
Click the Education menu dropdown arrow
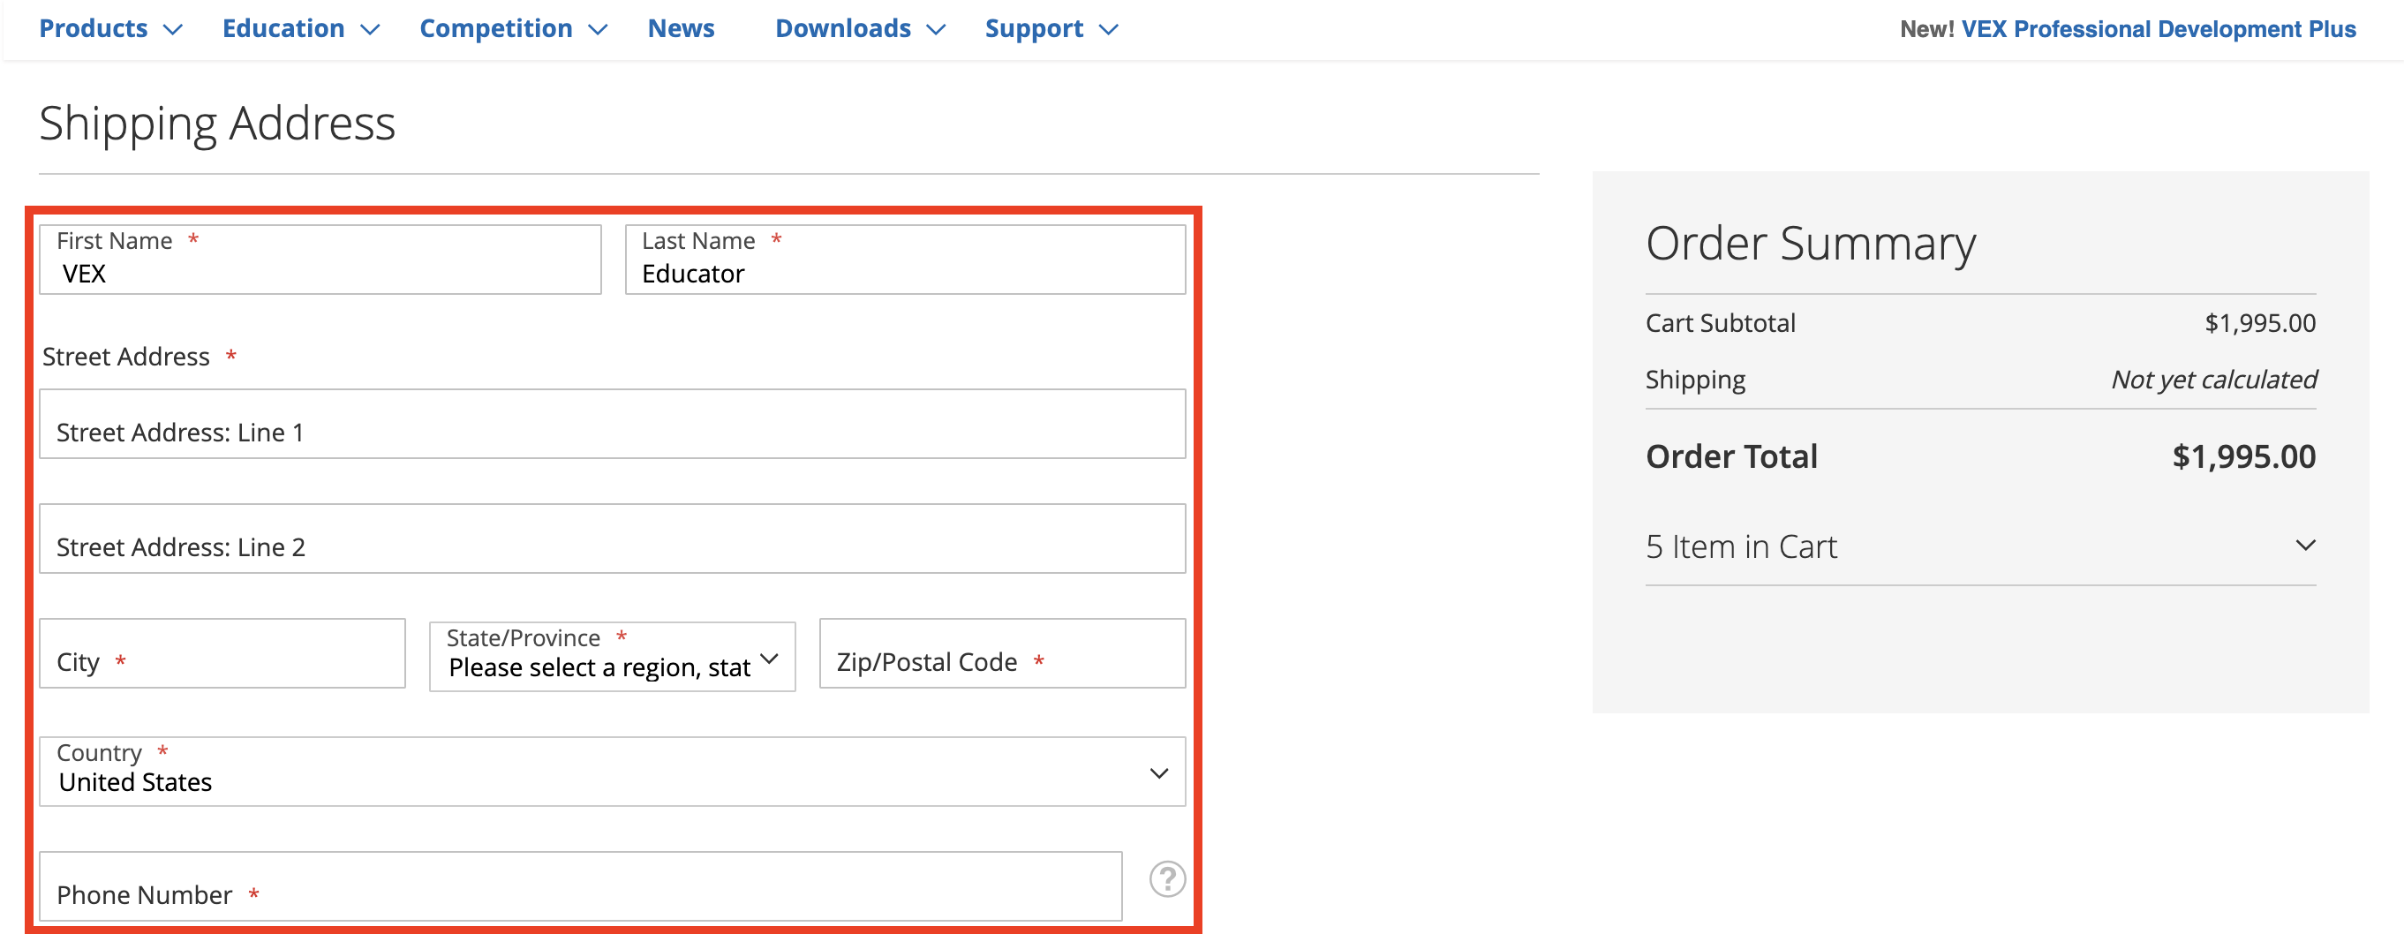click(x=370, y=29)
